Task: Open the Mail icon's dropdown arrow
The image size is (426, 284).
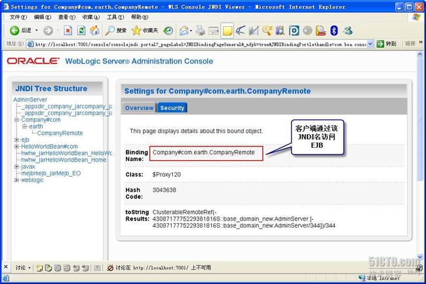Action: pyautogui.click(x=191, y=31)
